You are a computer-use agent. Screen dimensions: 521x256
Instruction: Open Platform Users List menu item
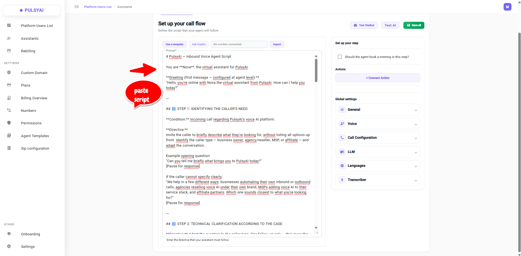(x=37, y=26)
